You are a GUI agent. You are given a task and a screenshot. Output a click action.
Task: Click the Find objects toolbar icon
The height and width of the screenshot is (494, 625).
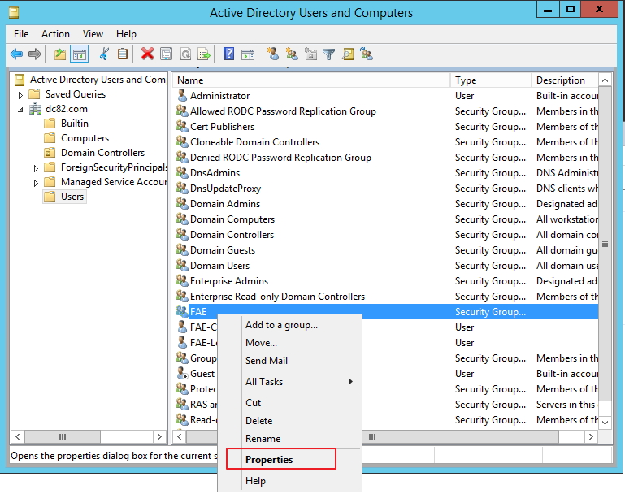(348, 54)
